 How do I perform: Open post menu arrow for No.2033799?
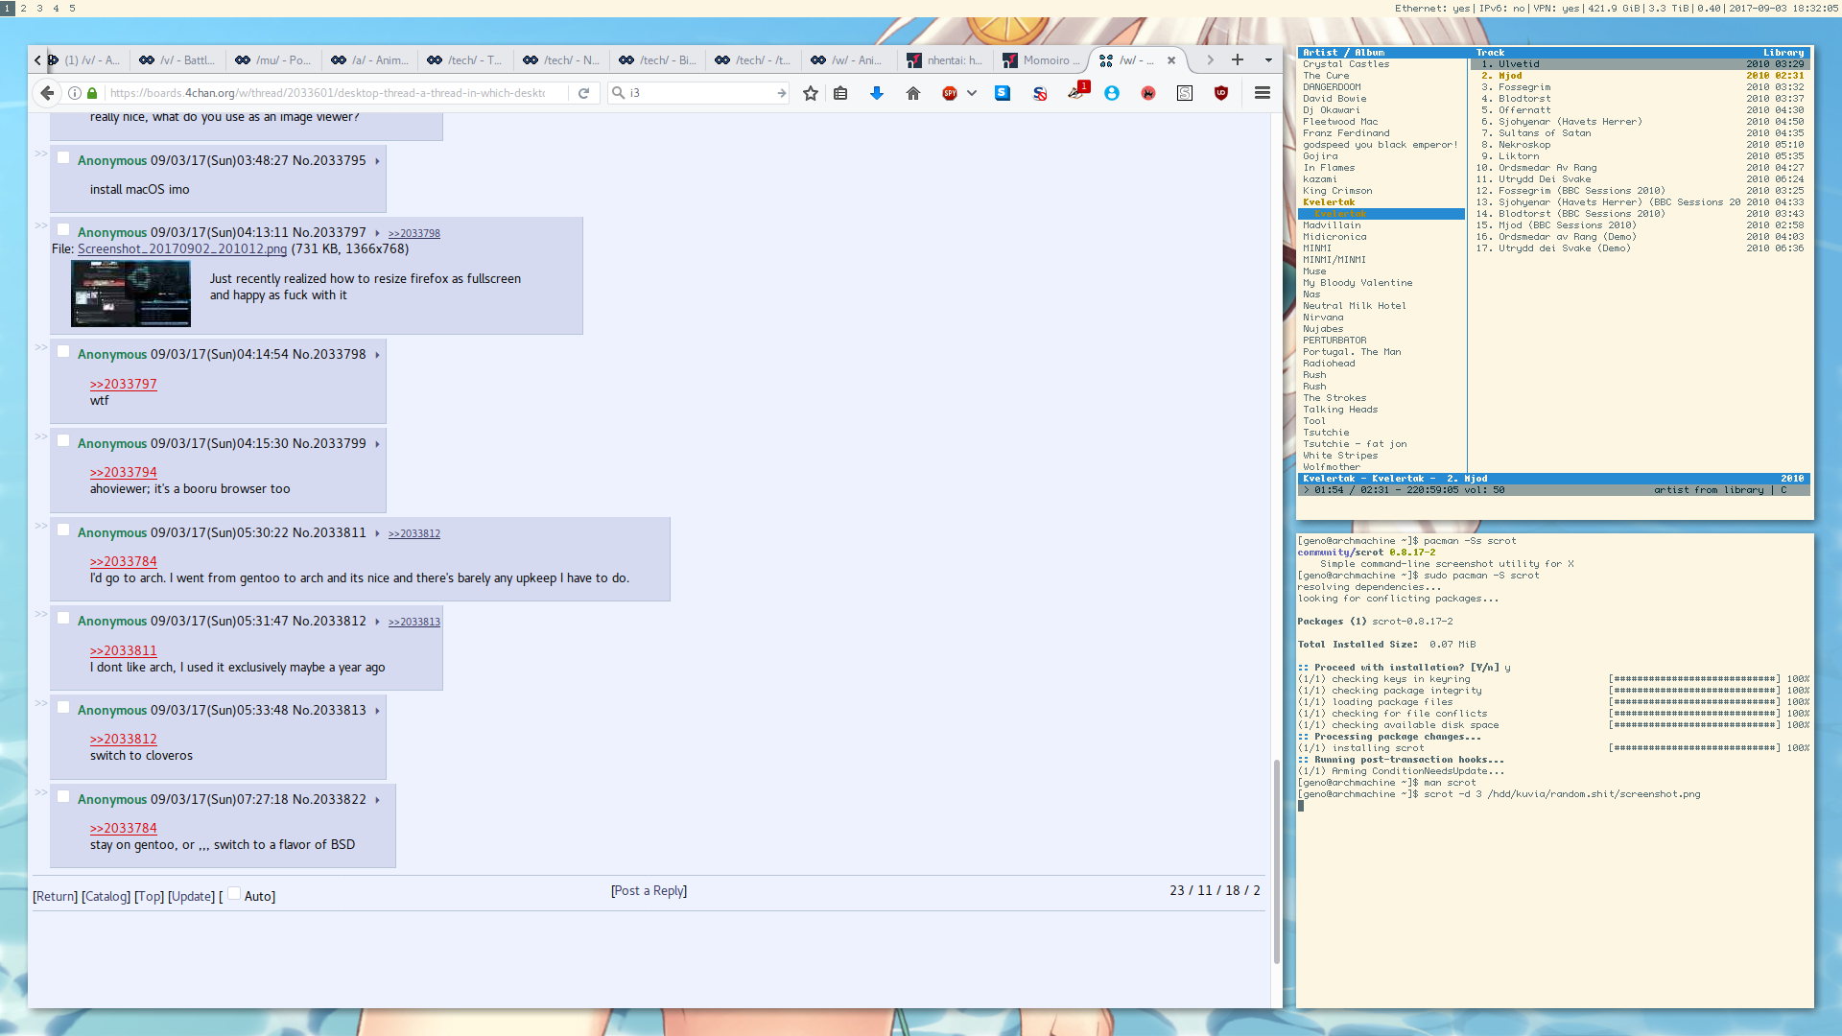377,444
